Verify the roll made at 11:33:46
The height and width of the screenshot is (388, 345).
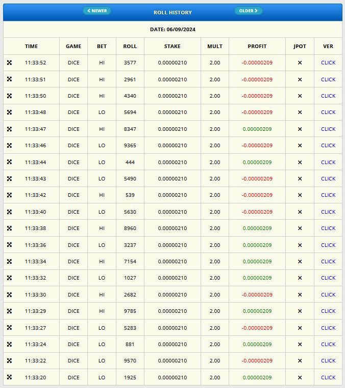pos(328,145)
